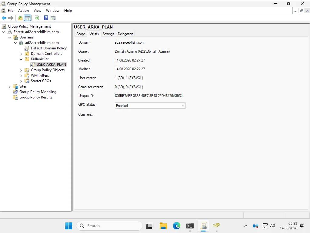The width and height of the screenshot is (310, 233).
Task: Click the Back arrow toolbar icon
Action: coord(4,18)
